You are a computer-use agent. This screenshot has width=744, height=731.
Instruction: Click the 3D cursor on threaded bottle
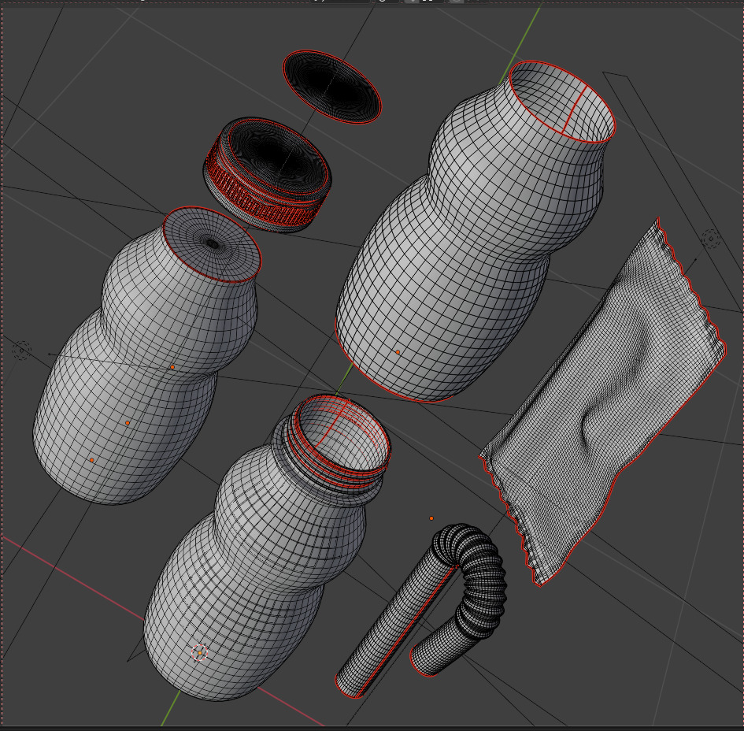(x=200, y=653)
